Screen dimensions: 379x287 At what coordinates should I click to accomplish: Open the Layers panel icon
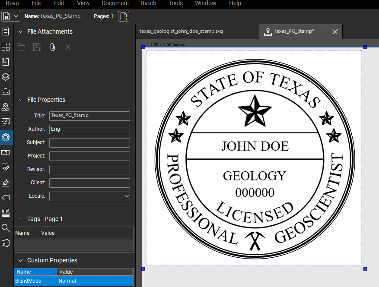click(x=6, y=77)
